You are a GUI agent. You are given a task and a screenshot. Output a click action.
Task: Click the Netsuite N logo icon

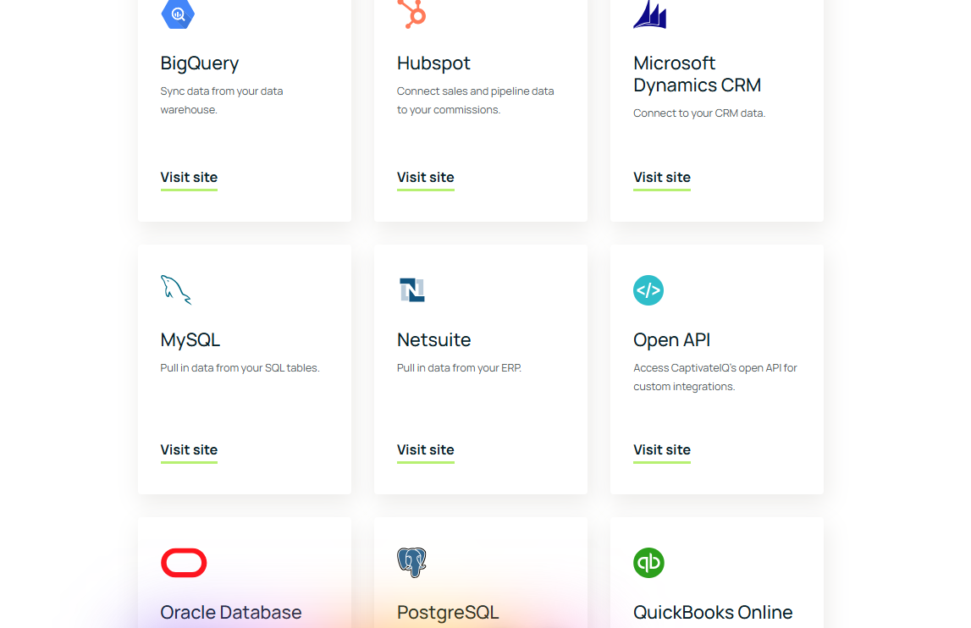[x=411, y=289]
